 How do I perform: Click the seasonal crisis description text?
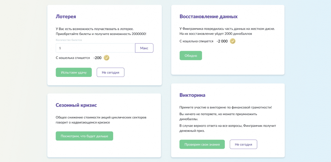click(x=101, y=120)
